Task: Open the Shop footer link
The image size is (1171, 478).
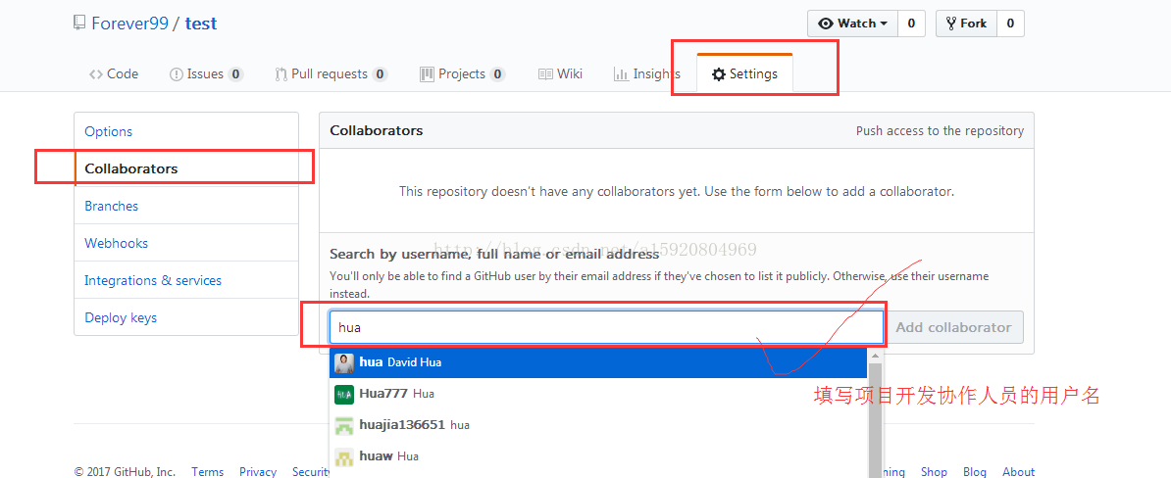Action: pyautogui.click(x=934, y=471)
